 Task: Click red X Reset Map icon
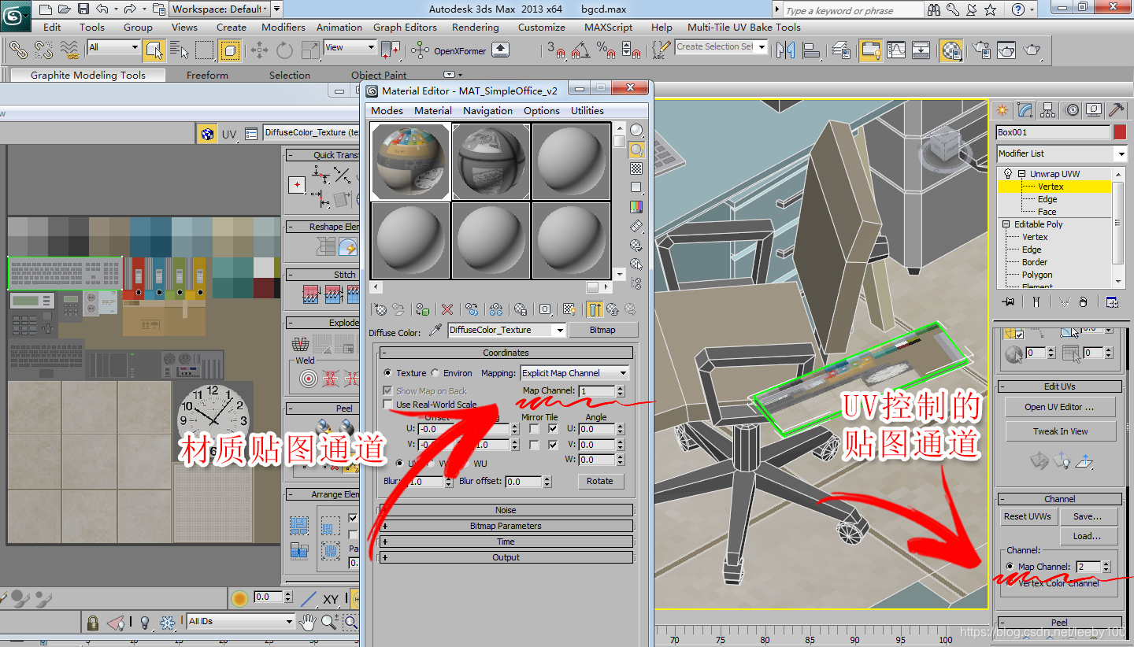pyautogui.click(x=447, y=309)
